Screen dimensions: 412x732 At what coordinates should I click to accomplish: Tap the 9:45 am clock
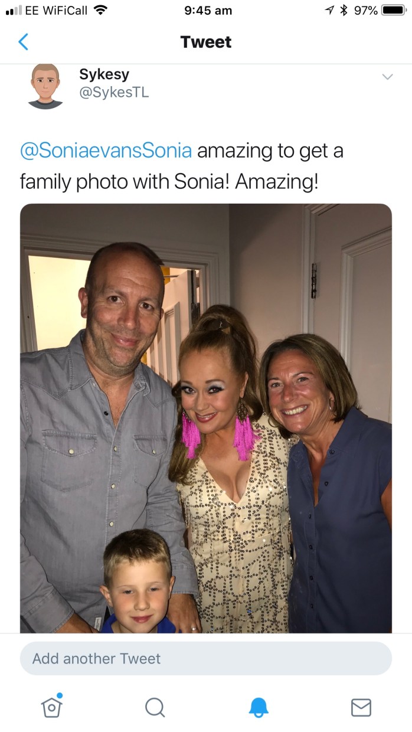(x=208, y=11)
